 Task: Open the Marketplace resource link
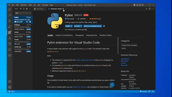(x=125, y=59)
